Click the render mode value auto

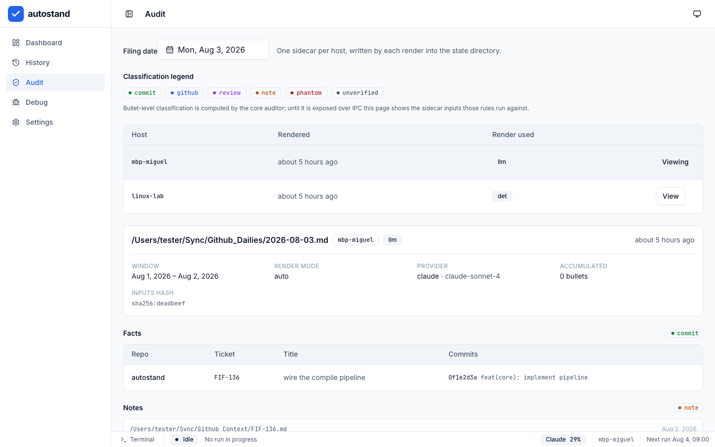282,276
